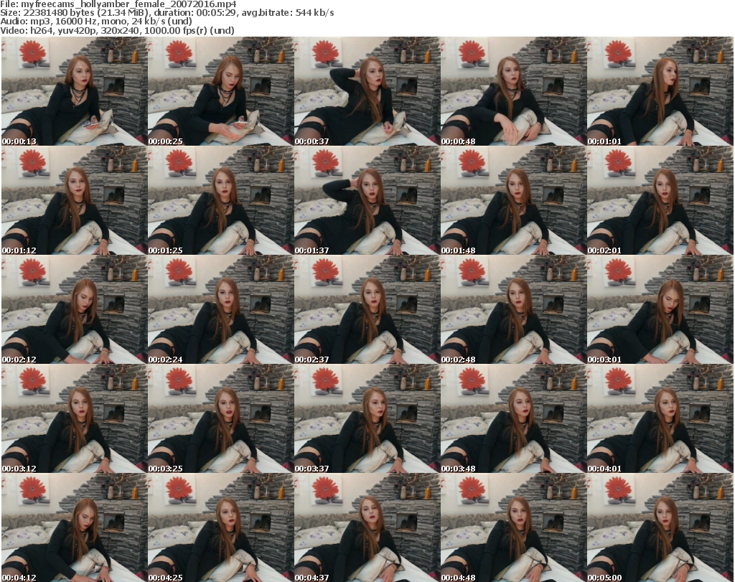Viewport: 735px width, 582px height.
Task: Click the thumbnail frame stamped 00:00:13
Action: click(x=75, y=91)
